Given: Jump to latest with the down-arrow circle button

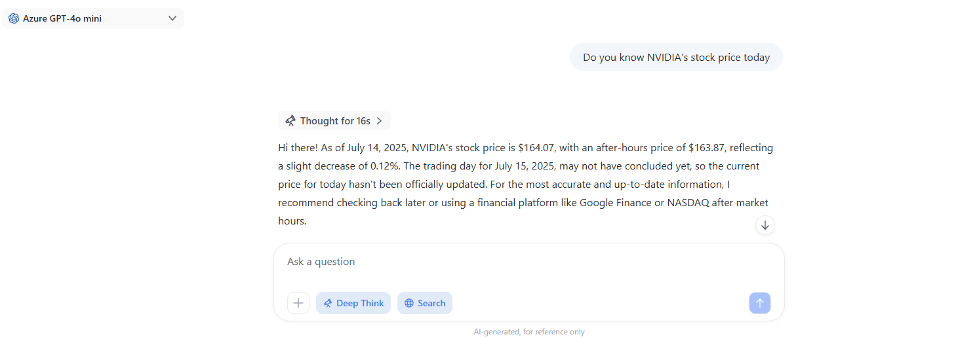Looking at the screenshot, I should click(765, 225).
